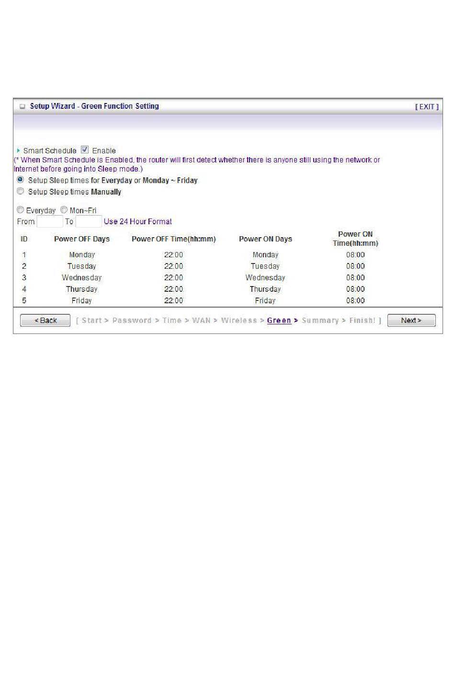Select Setup Sleep times for Everyday or Monday~Friday
Viewport: 455px width, 677px height.
click(x=20, y=180)
